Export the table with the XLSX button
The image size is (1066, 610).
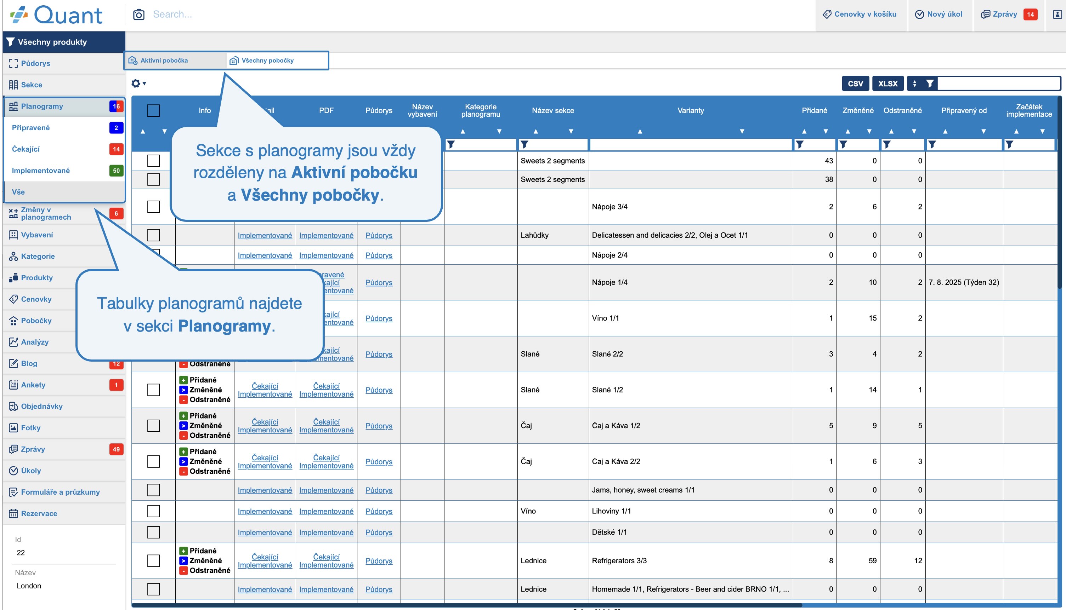tap(888, 84)
